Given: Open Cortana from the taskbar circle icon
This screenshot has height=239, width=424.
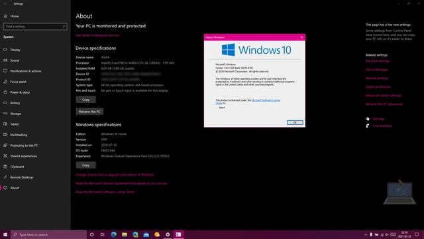Looking at the screenshot, I should tap(91, 234).
